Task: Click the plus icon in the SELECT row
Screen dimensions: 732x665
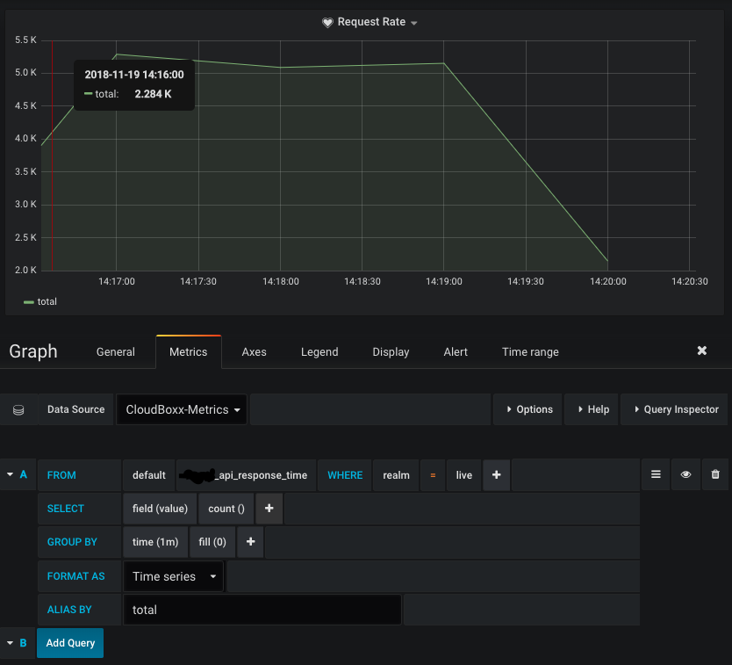Action: tap(269, 508)
